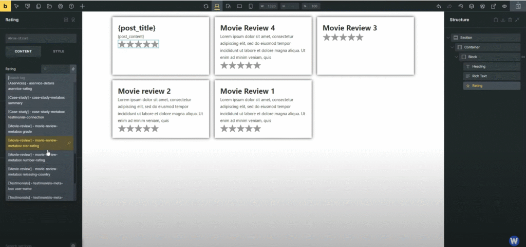Click the preview eye icon
526x247 pixels.
(504, 6)
